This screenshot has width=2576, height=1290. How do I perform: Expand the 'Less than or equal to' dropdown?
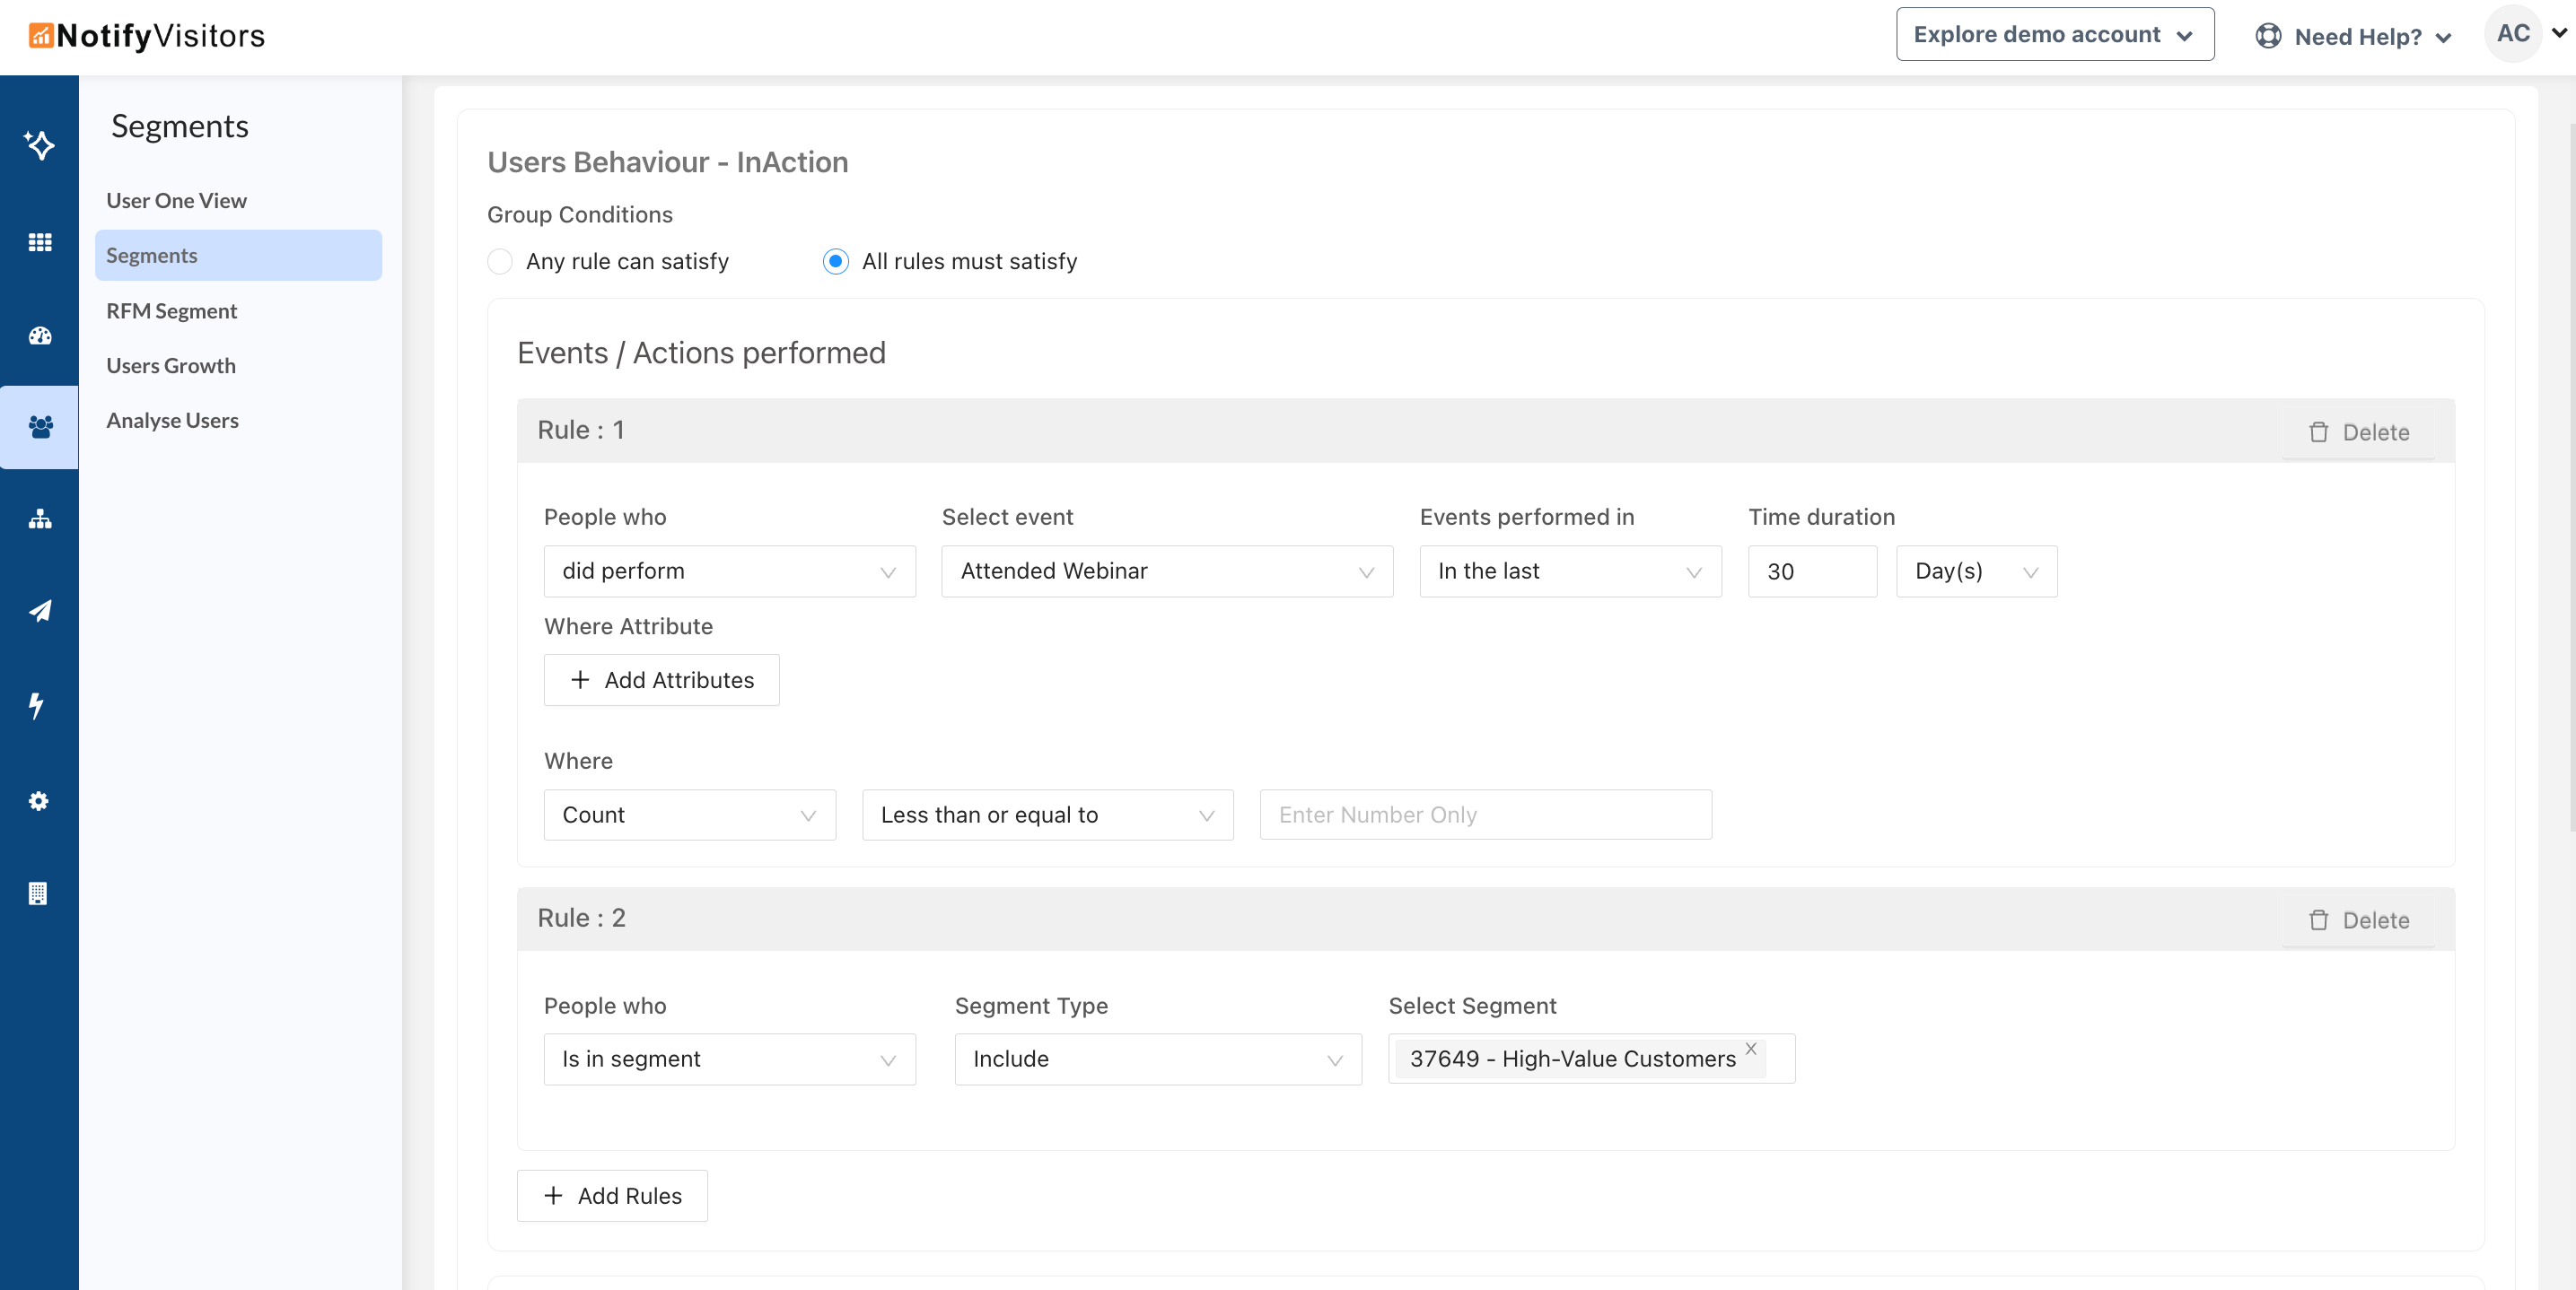coord(1047,815)
